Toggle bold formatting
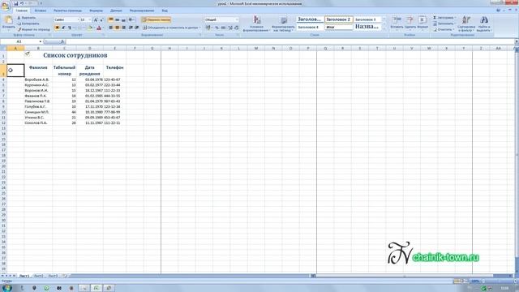The height and width of the screenshot is (292, 519). point(57,28)
